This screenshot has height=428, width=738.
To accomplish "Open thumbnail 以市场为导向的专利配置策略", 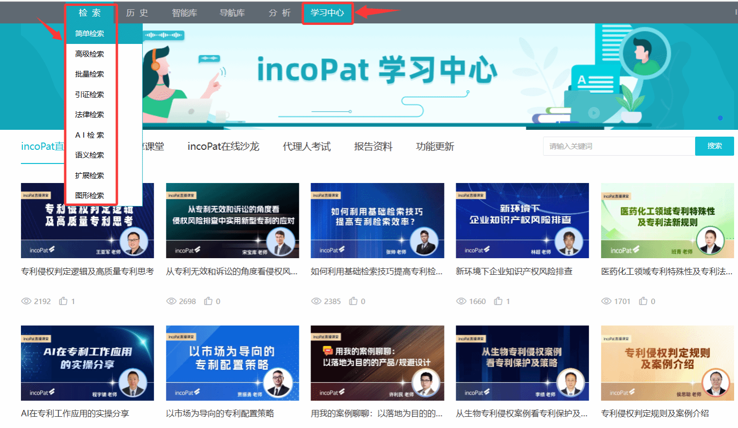I will 233,363.
